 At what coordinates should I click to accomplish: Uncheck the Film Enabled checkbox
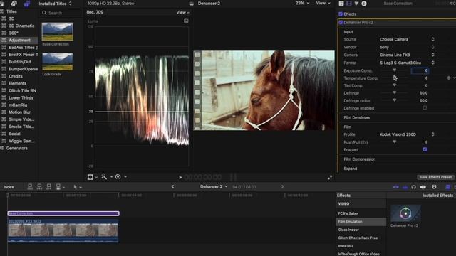[425, 149]
